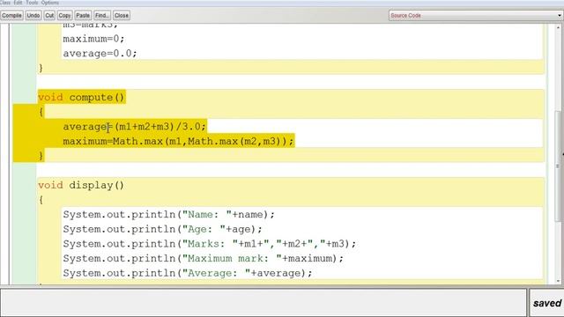The width and height of the screenshot is (564, 317).
Task: Click the 'average=(m1+m2+m3)/3.0;' line
Action: 135,127
